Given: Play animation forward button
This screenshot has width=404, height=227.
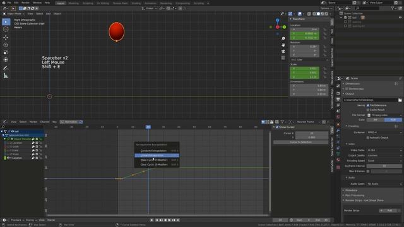Looking at the screenshot, I should coord(169,220).
